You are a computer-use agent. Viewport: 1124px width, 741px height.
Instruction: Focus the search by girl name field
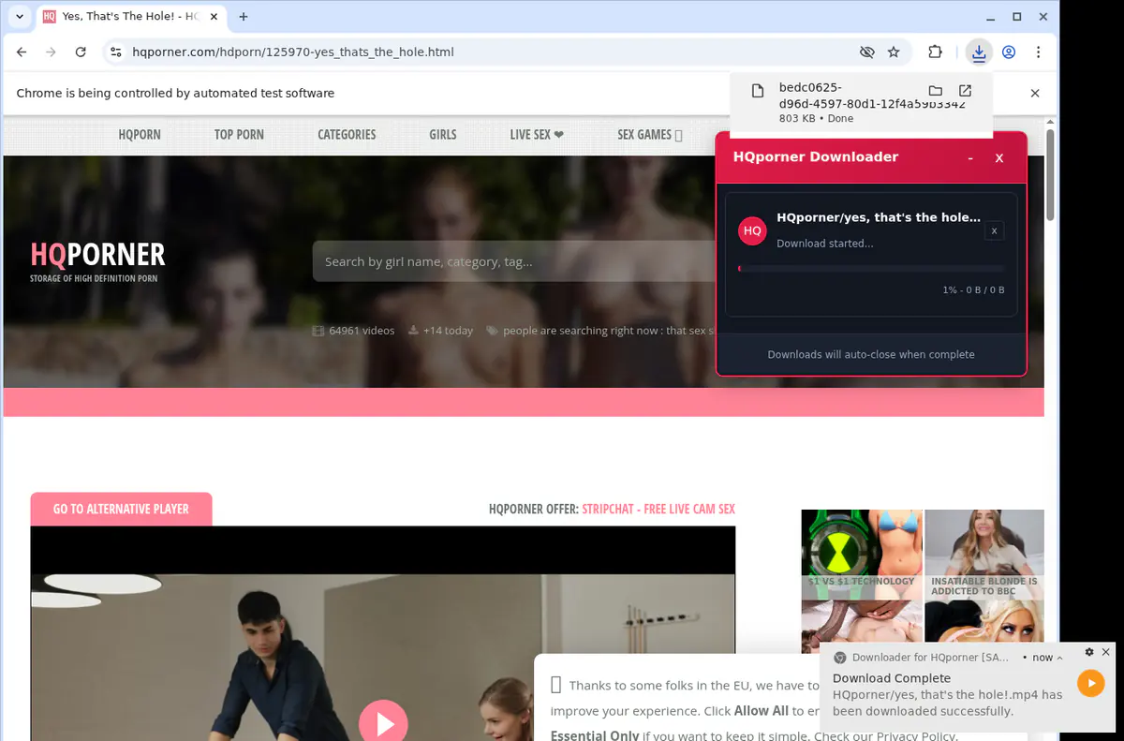pos(513,261)
